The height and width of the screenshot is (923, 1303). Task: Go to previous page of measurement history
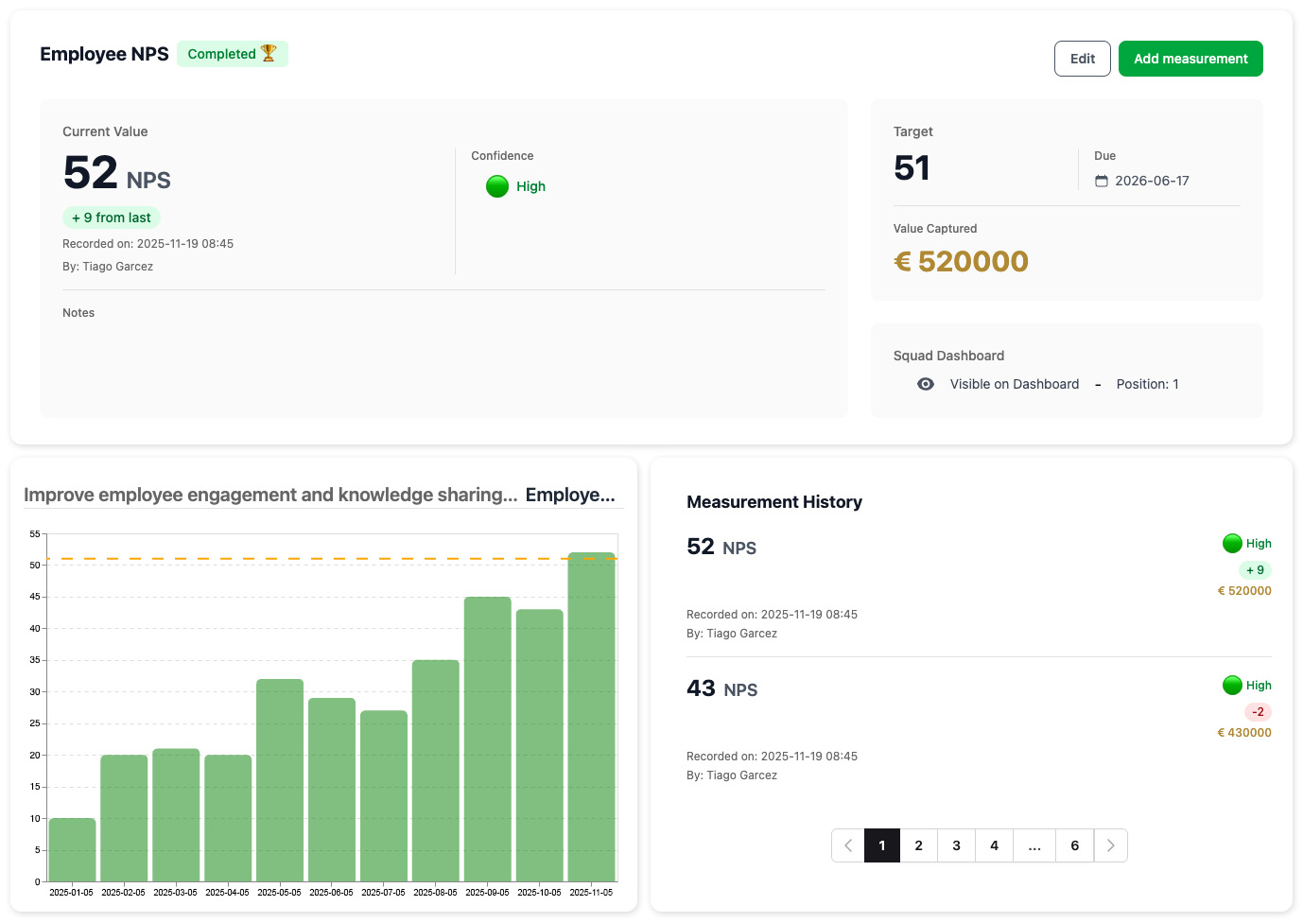[848, 845]
